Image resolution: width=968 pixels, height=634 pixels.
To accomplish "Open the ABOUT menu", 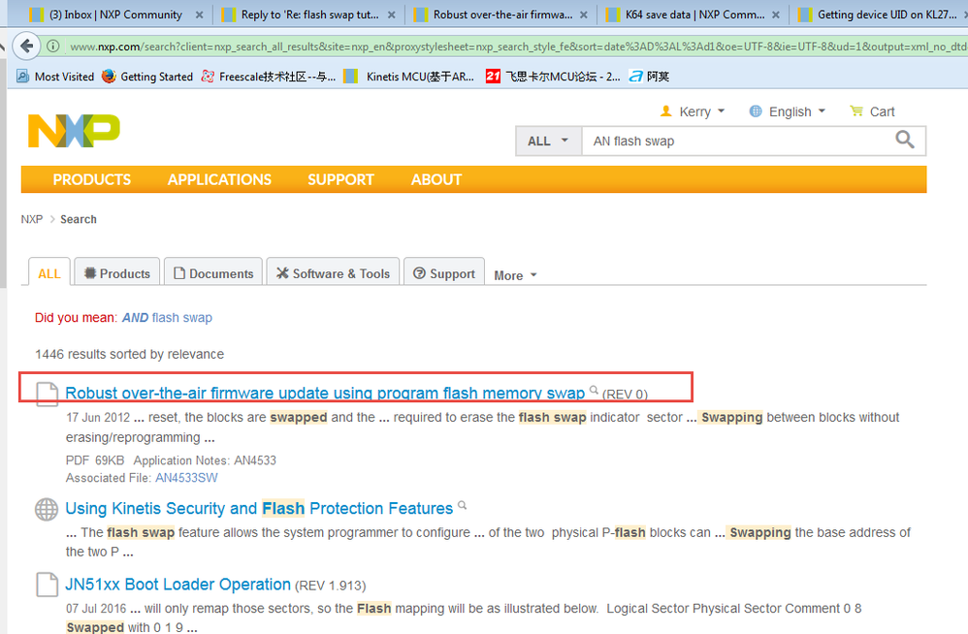I will (436, 179).
